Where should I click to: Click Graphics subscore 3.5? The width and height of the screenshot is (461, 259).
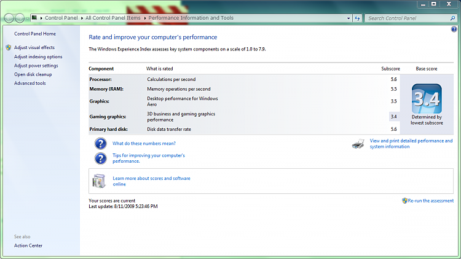point(393,101)
